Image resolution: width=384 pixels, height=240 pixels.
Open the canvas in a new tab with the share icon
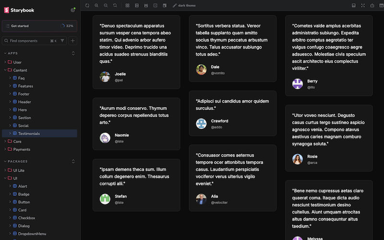tap(372, 5)
